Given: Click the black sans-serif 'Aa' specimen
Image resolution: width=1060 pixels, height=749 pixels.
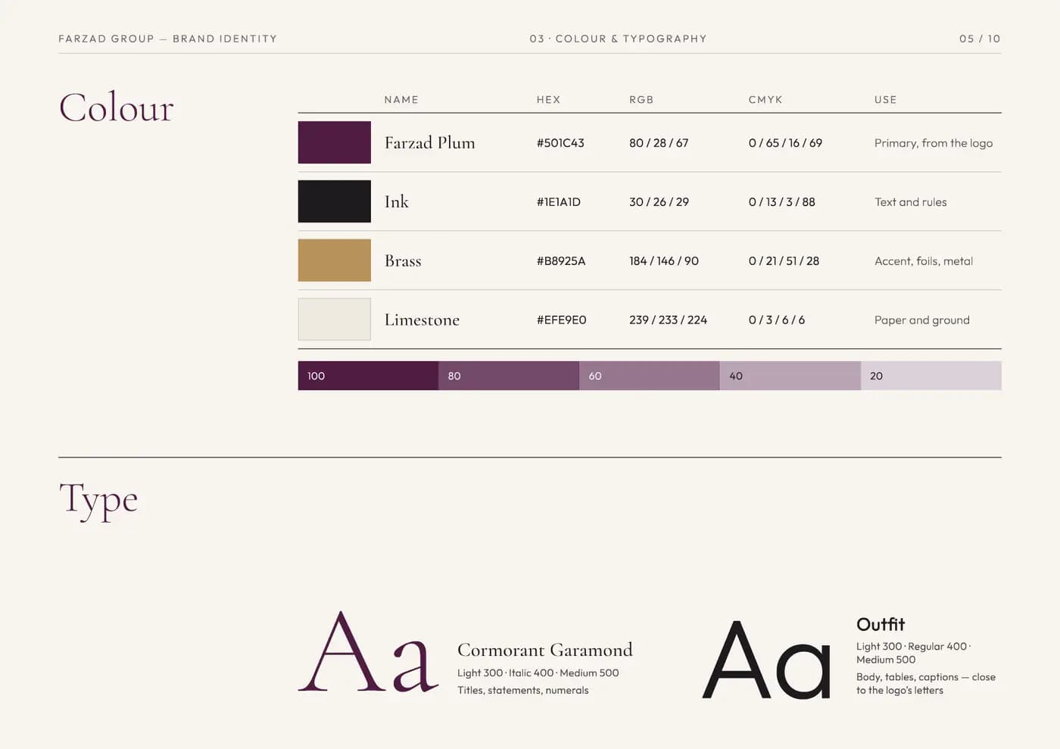Looking at the screenshot, I should pyautogui.click(x=767, y=660).
